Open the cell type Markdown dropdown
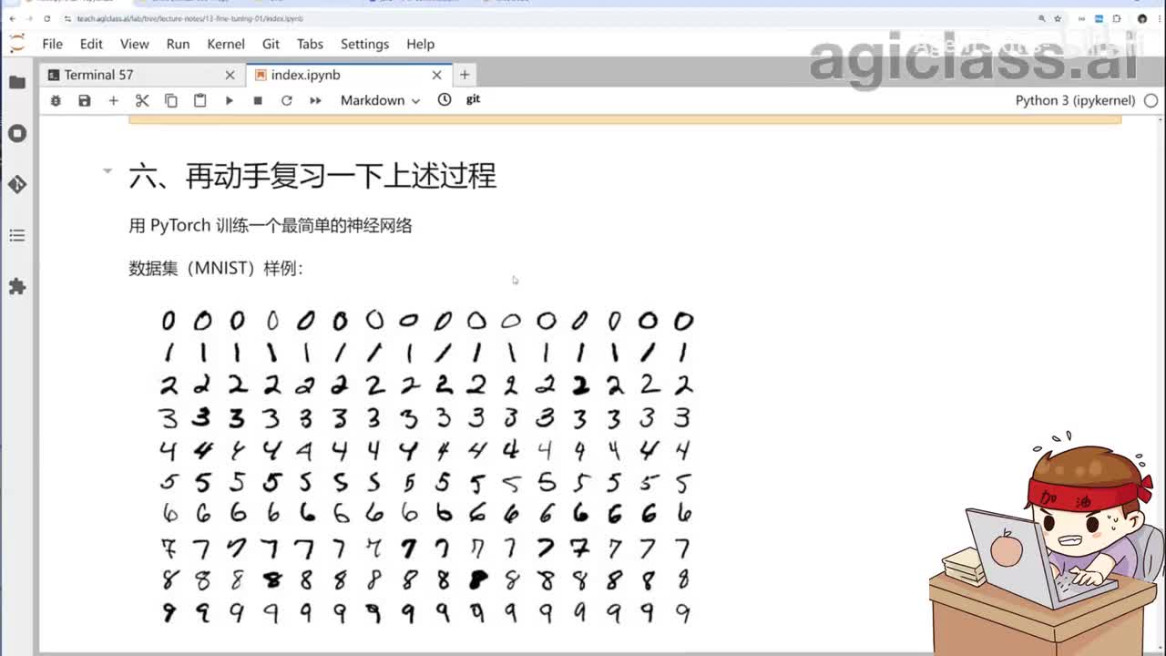This screenshot has height=656, width=1166. (x=380, y=100)
